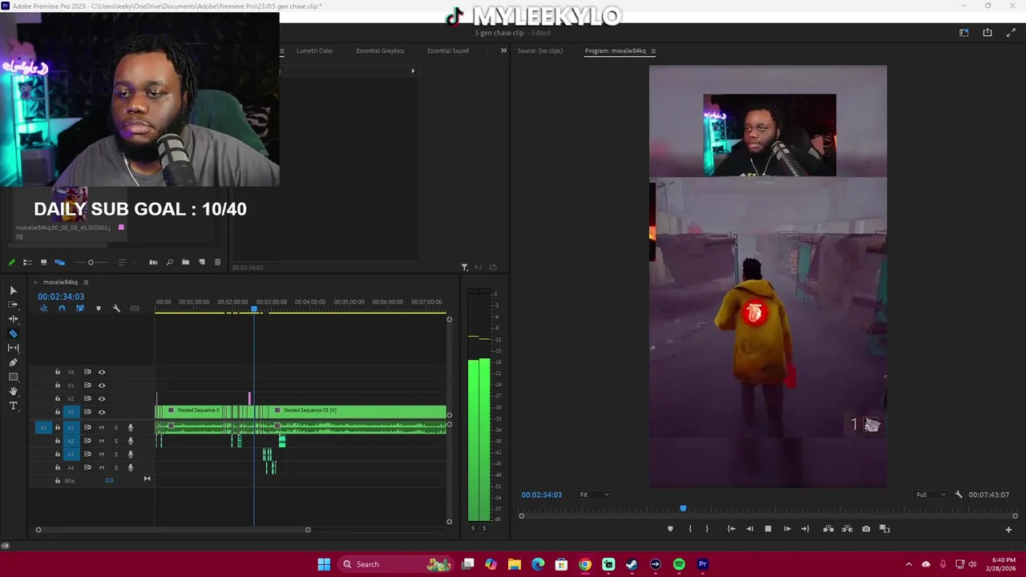The height and width of the screenshot is (577, 1026).
Task: Select the Selection tool arrow
Action: 13,290
